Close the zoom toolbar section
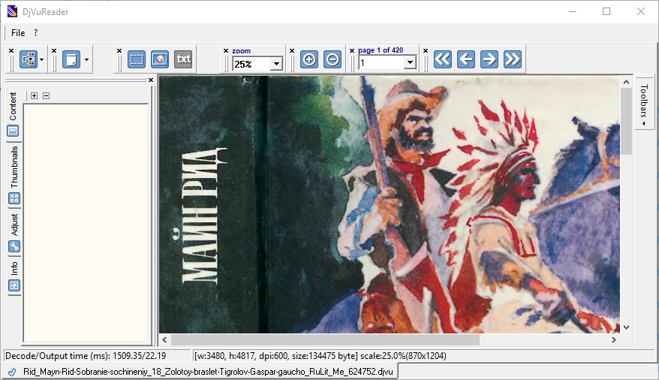The width and height of the screenshot is (659, 380). [x=226, y=50]
